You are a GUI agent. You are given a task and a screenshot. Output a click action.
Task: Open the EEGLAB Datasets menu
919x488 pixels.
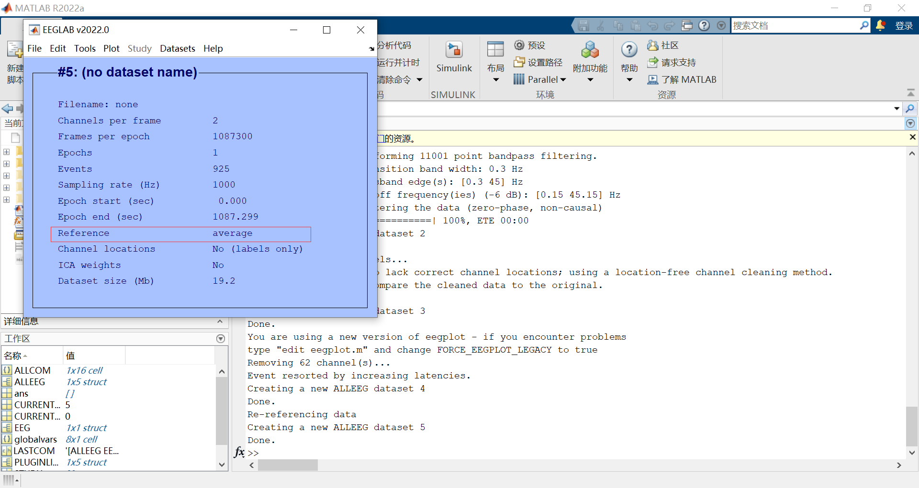(x=178, y=48)
